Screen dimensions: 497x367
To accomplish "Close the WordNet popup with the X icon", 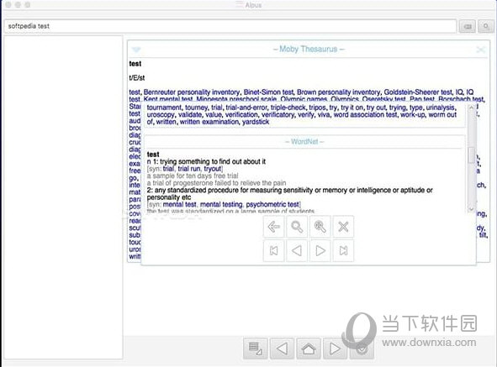I will (343, 227).
